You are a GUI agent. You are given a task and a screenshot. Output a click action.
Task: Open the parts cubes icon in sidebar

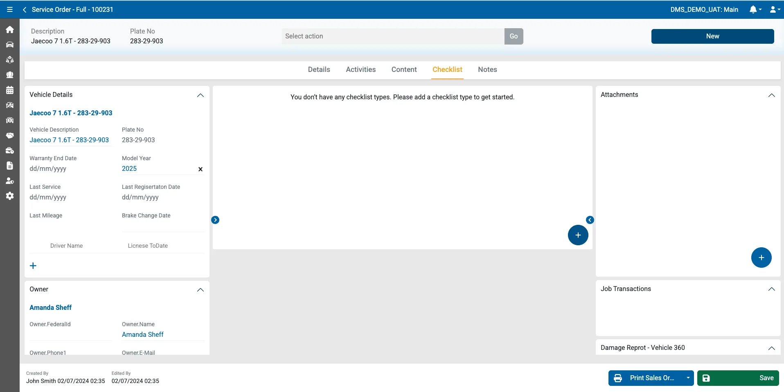[x=10, y=60]
